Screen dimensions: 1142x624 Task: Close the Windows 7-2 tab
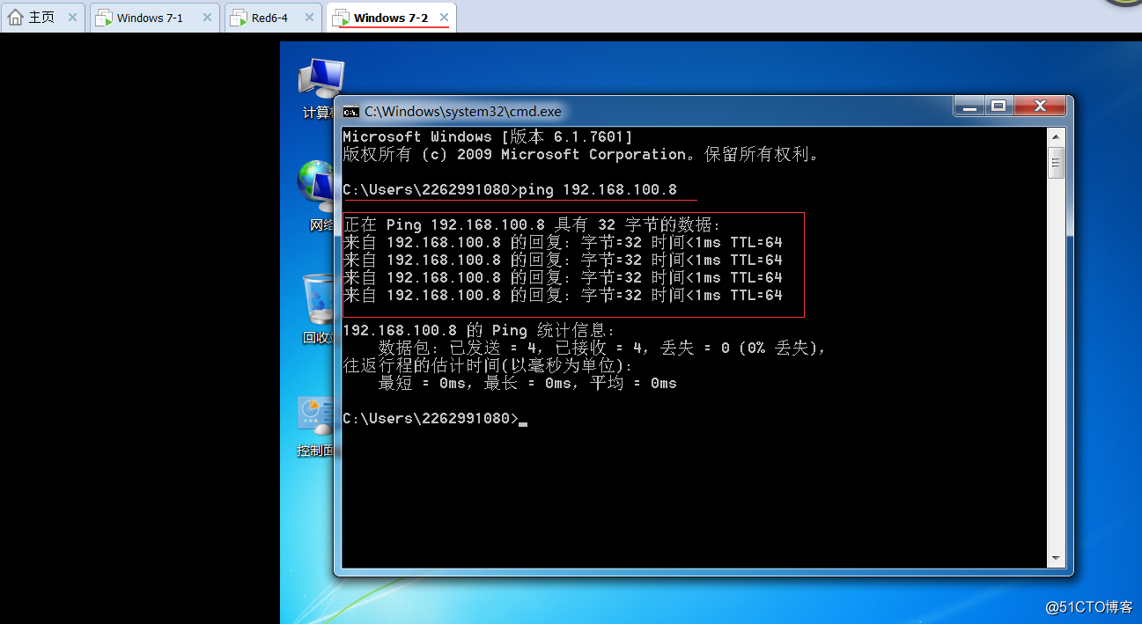444,18
